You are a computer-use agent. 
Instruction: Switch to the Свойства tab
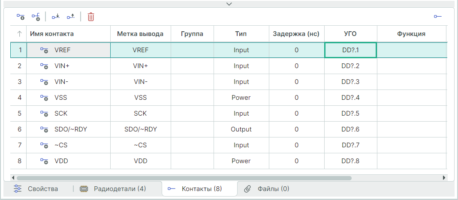[x=36, y=188]
